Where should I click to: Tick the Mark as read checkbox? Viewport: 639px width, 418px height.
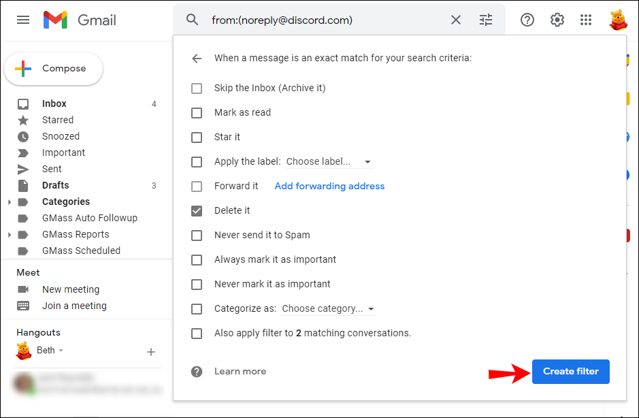click(x=197, y=112)
